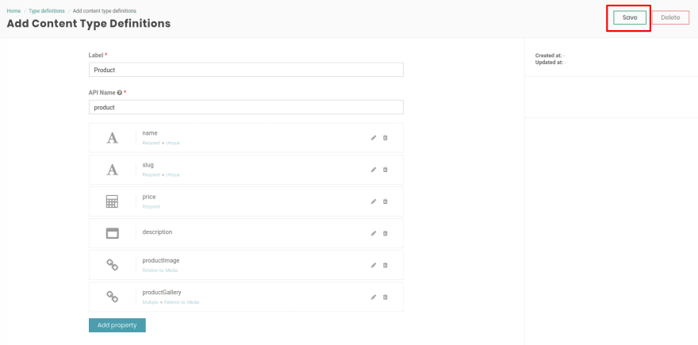Click 'Multiple • Relation to: Media' under productGallery
This screenshot has height=345, width=698.
pos(171,302)
